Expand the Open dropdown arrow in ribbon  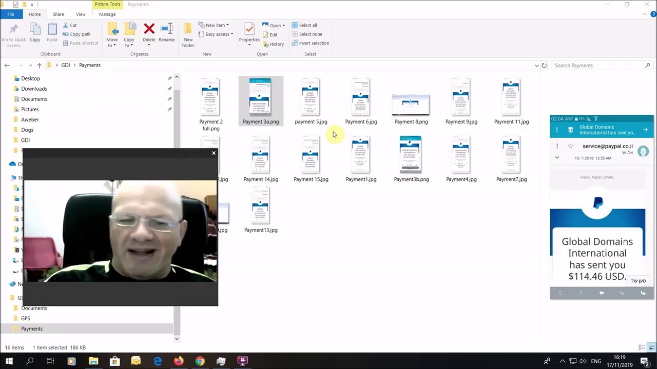[283, 26]
